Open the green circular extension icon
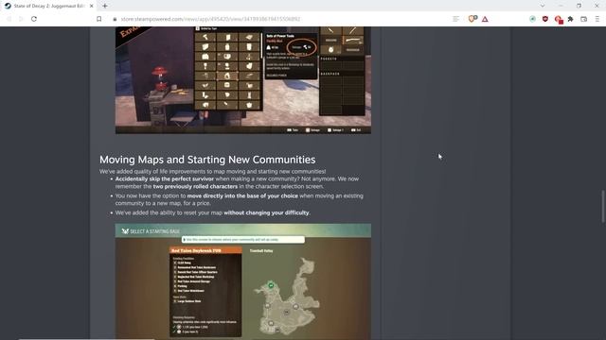The height and width of the screenshot is (340, 606). pyautogui.click(x=532, y=19)
